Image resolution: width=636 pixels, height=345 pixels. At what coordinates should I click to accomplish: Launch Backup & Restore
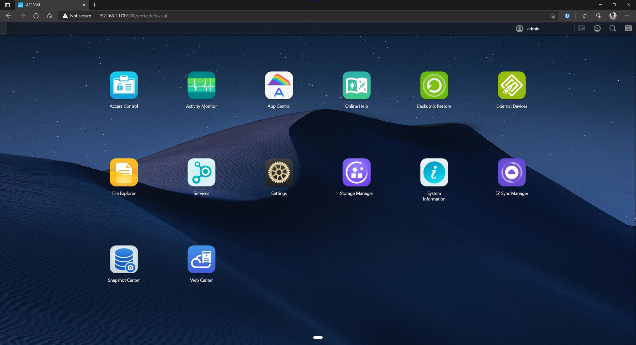434,86
